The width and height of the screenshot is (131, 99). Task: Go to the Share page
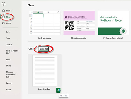tap(9, 66)
